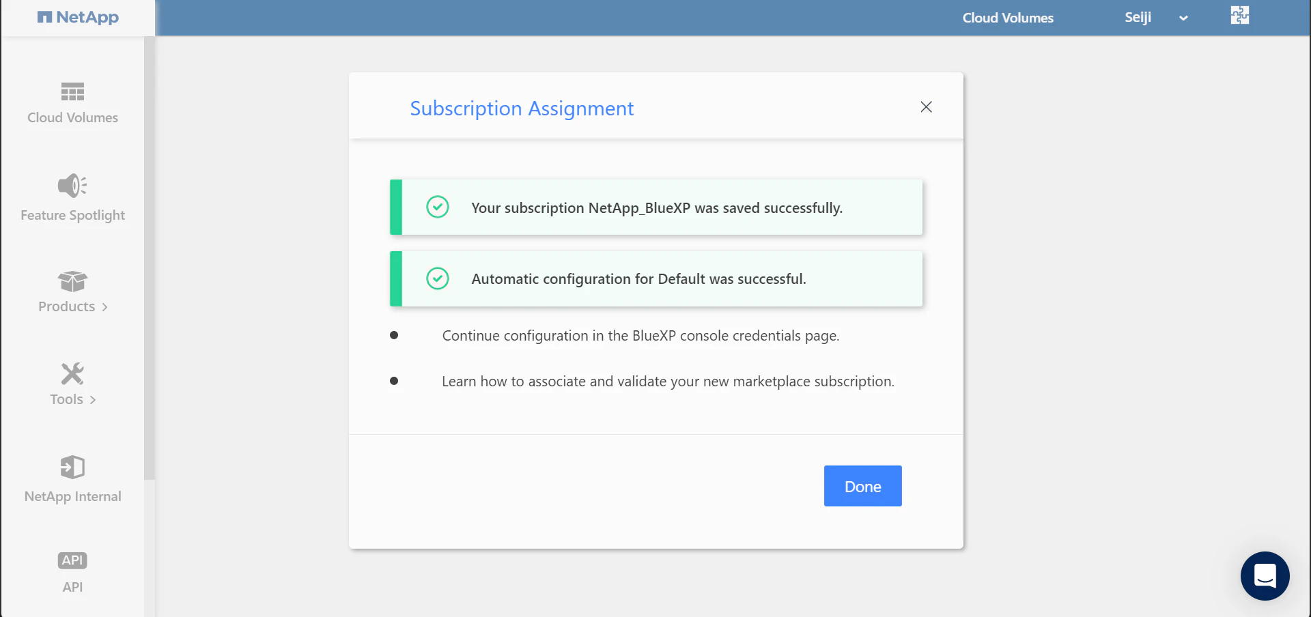Open the chat support bubble
Image resolution: width=1311 pixels, height=617 pixels.
(1265, 576)
